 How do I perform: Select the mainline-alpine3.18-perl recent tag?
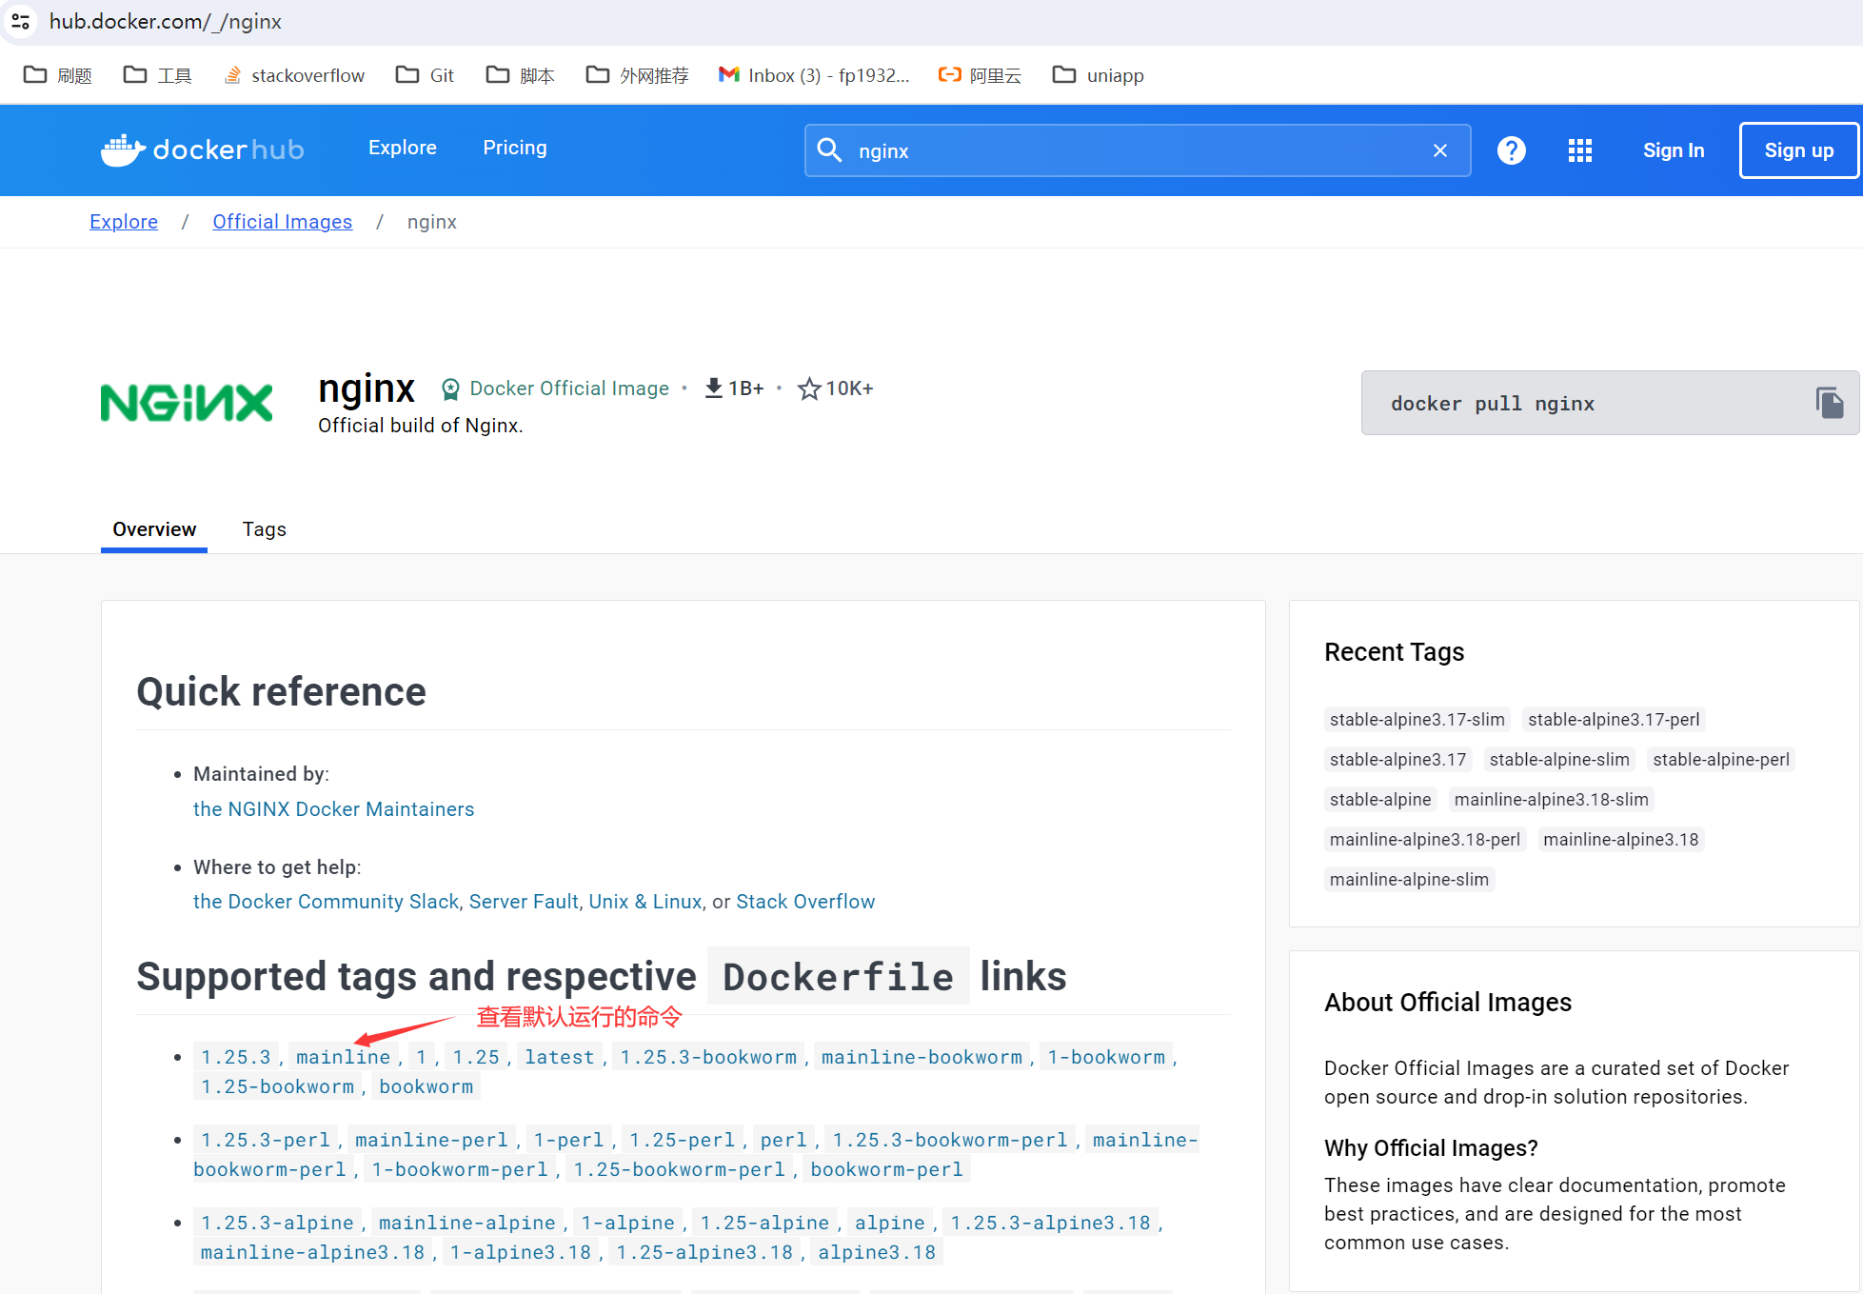coord(1425,840)
